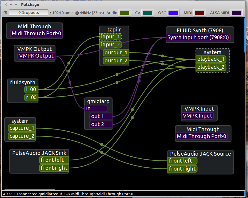The image size is (248, 198).
Task: Open the ALSA MIDI color swatch
Action: pyautogui.click(x=236, y=13)
